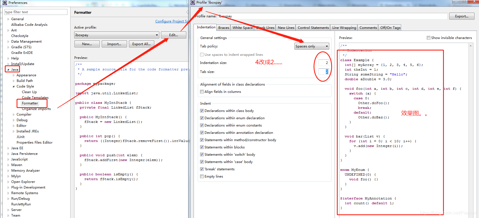
Task: Switch to the Line Wrapping tab
Action: (344, 28)
